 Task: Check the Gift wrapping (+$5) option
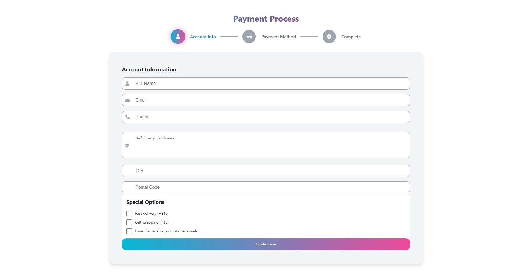click(x=129, y=222)
